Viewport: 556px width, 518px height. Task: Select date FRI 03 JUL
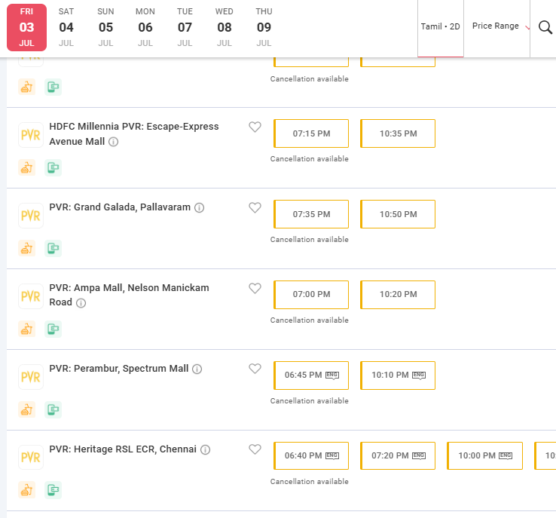pos(26,27)
